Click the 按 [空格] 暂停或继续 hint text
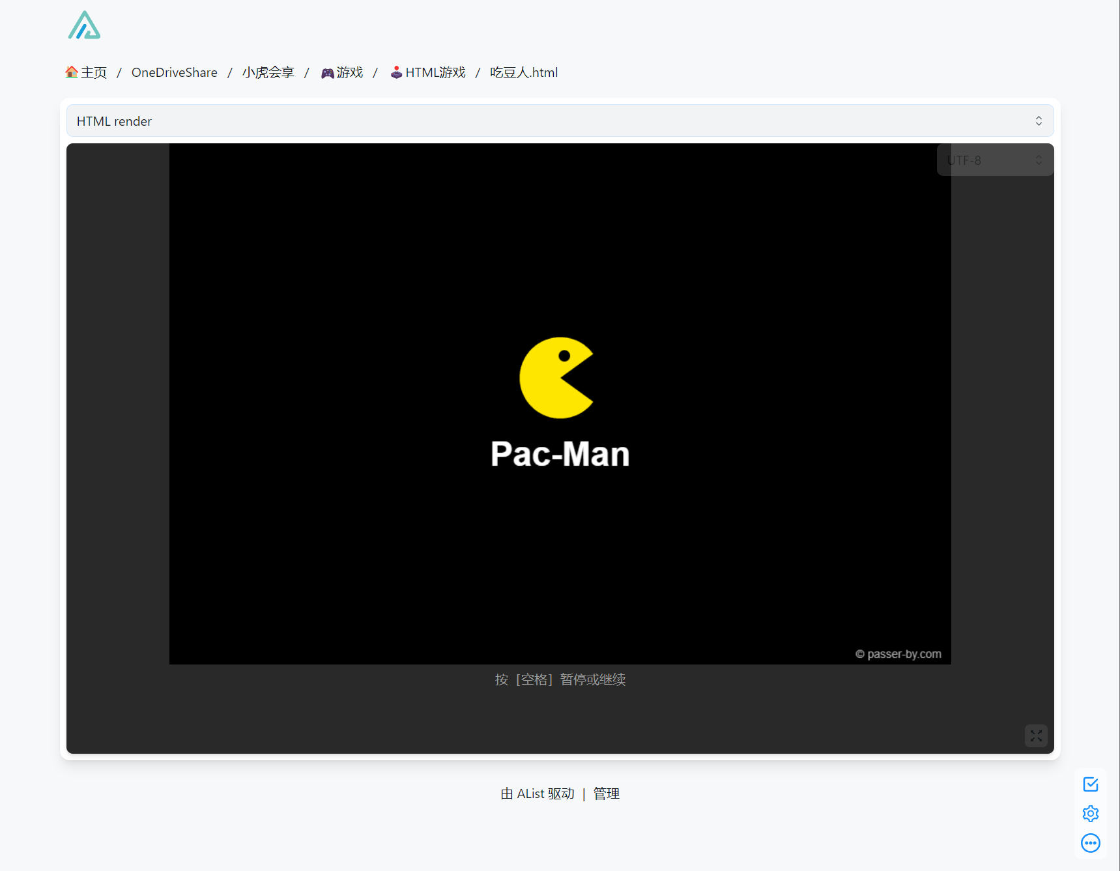This screenshot has width=1120, height=871. (560, 679)
